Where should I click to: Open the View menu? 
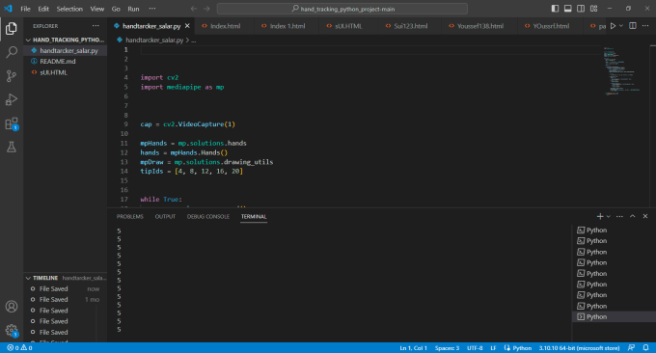click(97, 9)
